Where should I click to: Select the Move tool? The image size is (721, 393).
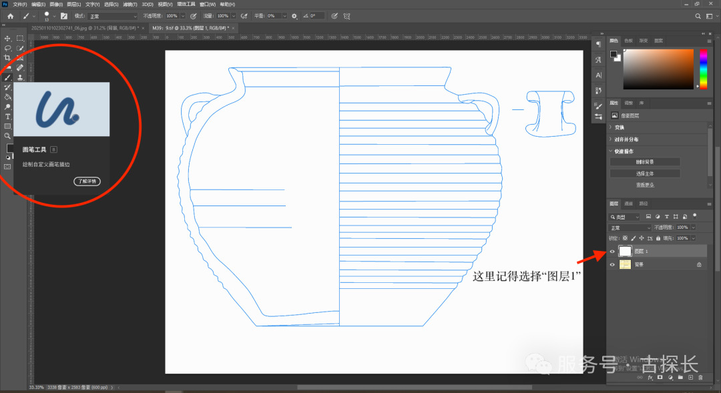(x=7, y=39)
